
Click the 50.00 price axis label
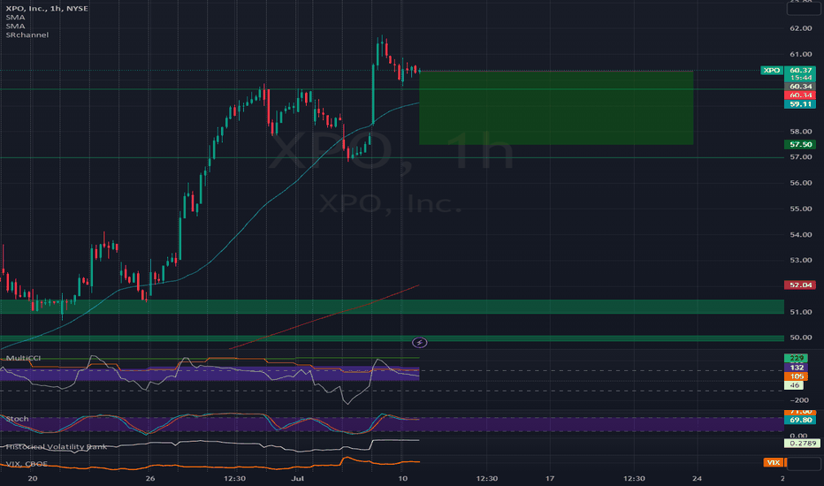pos(801,338)
